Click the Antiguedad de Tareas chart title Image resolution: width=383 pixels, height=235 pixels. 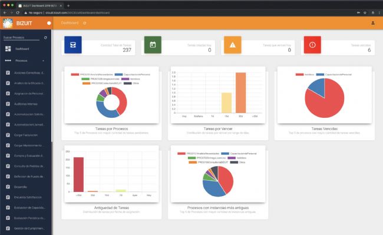[x=111, y=208]
